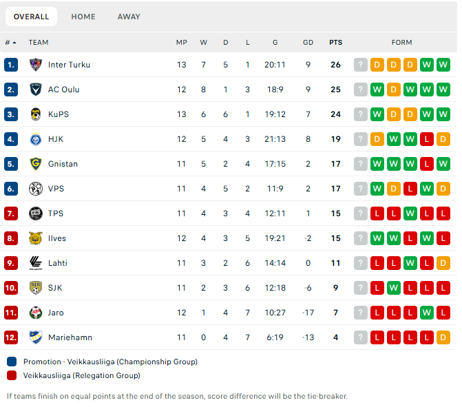Switch to the AWAY standings tab
The width and height of the screenshot is (462, 407).
[x=129, y=17]
